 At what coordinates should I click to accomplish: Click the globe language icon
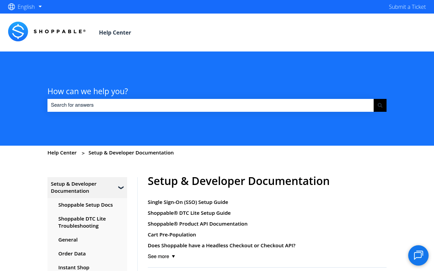tap(12, 7)
